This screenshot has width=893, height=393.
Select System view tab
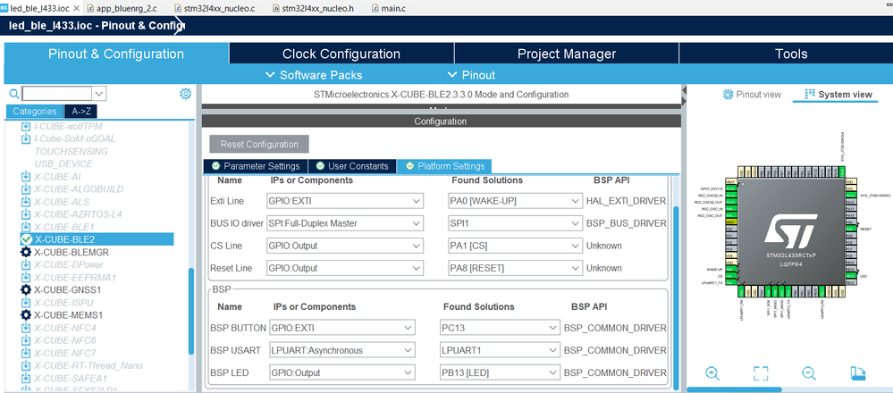pyautogui.click(x=838, y=95)
